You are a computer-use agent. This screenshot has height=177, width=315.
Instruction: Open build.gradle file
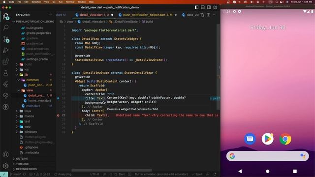(x=34, y=28)
